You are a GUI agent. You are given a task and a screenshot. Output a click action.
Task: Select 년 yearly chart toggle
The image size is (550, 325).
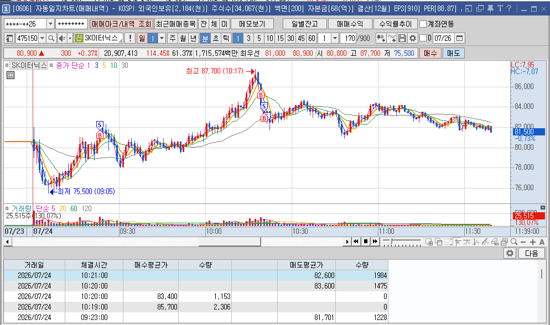coord(193,38)
